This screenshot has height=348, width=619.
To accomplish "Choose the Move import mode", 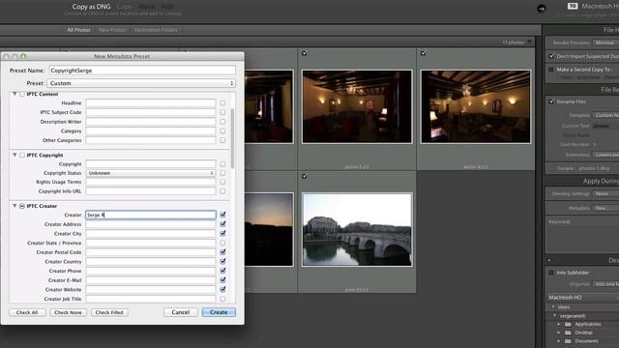I will [x=147, y=7].
